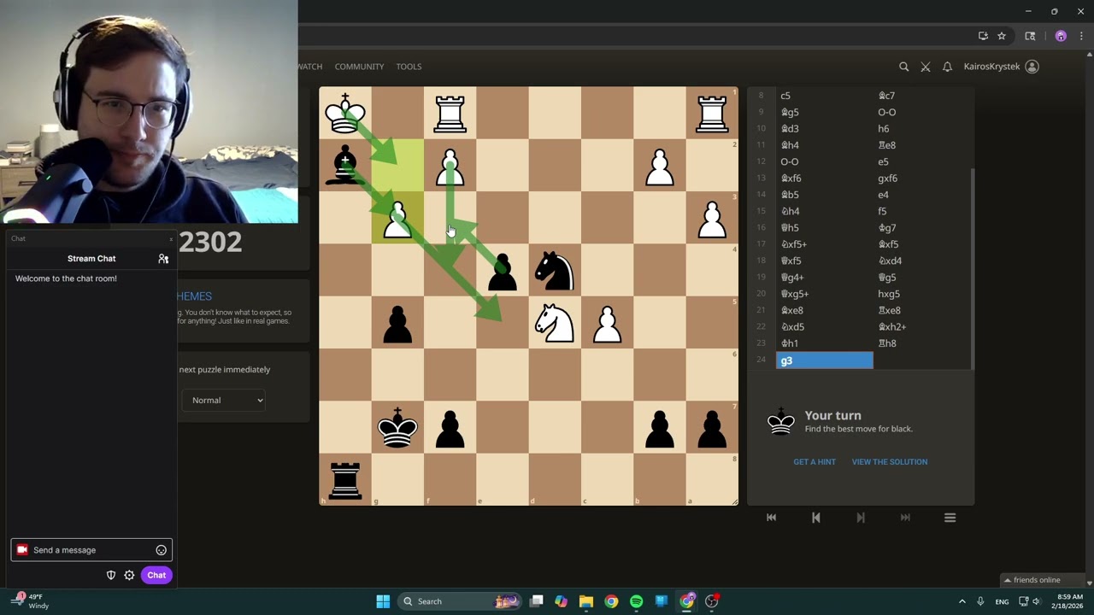Open the volume and network tray icon
1094x615 pixels.
(x=1029, y=601)
